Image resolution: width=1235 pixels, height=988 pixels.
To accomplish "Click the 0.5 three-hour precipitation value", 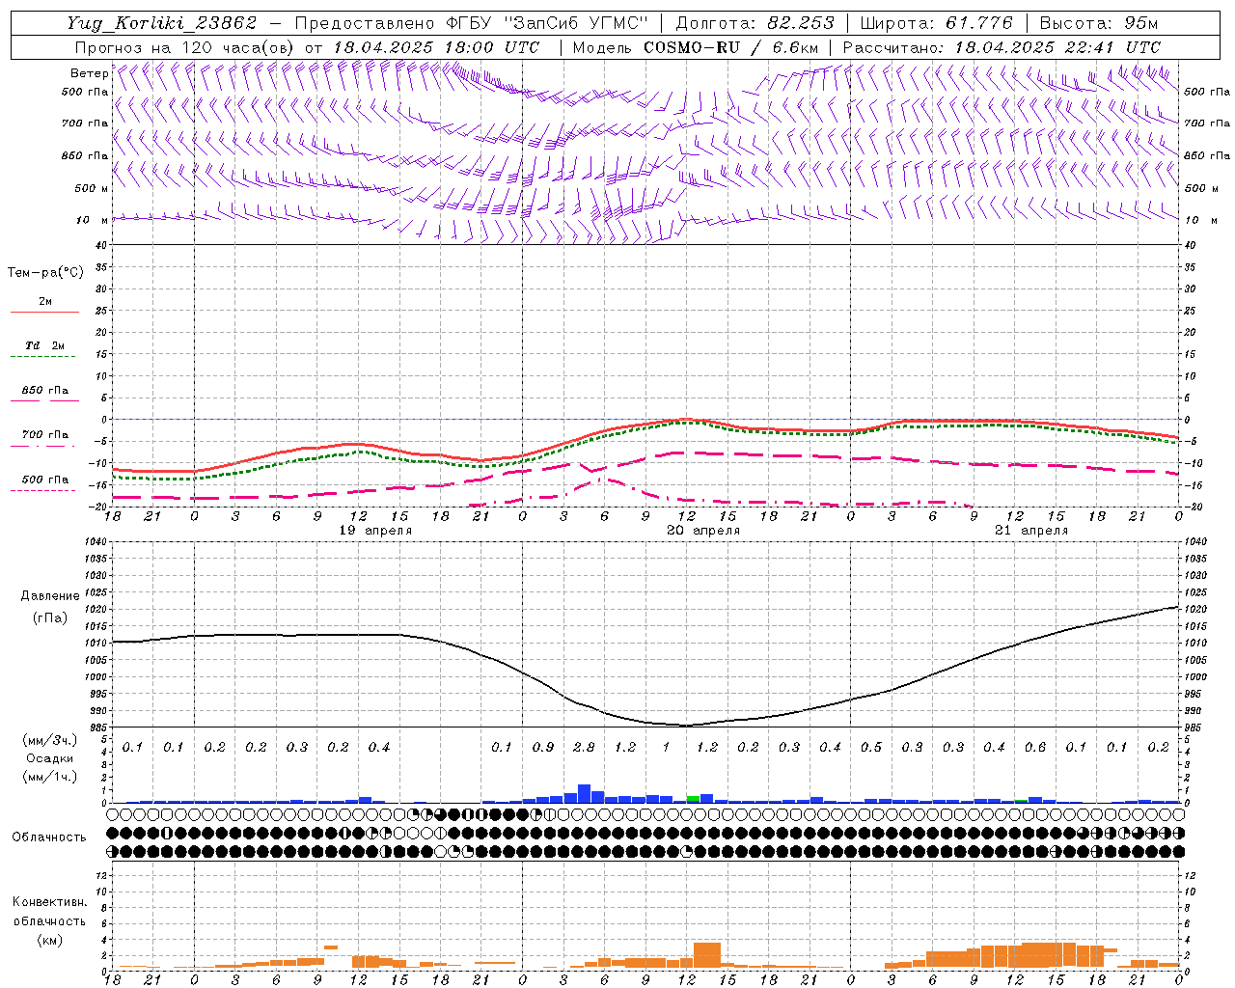I will coord(871,748).
